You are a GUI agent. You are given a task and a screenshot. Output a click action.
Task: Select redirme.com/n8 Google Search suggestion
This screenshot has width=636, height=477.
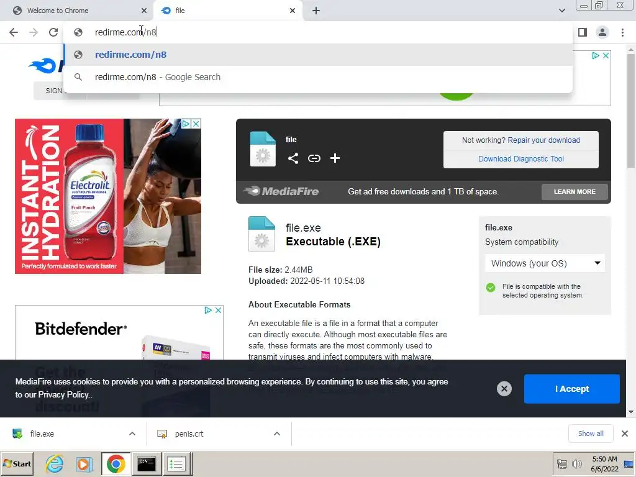pyautogui.click(x=318, y=77)
